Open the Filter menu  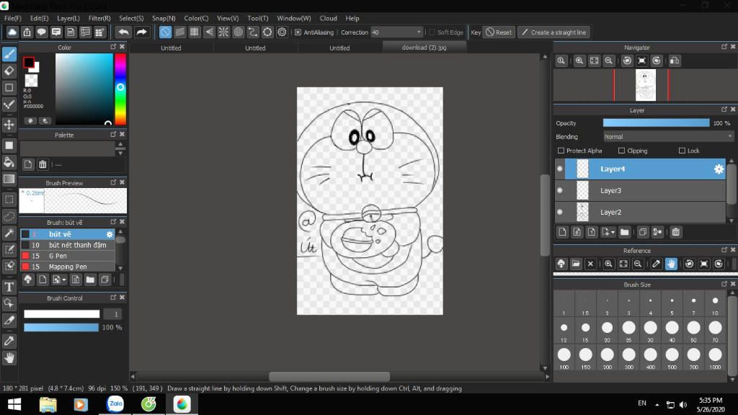(x=99, y=18)
